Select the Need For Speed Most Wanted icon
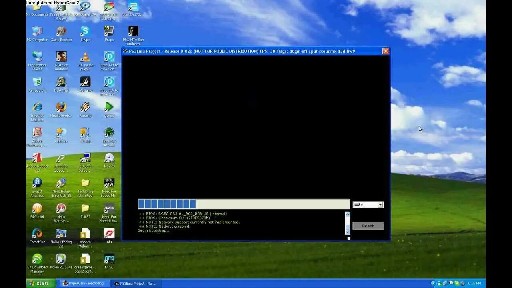The image size is (512, 288). point(109,187)
